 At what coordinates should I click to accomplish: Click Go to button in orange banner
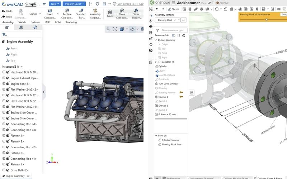(x=284, y=14)
